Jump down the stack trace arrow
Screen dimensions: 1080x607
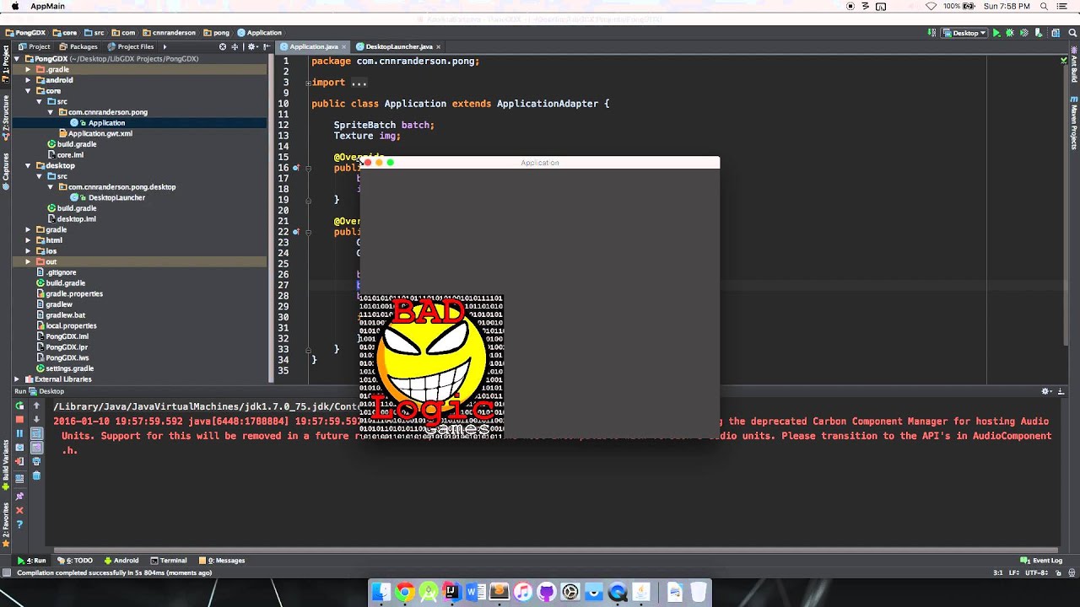click(36, 420)
